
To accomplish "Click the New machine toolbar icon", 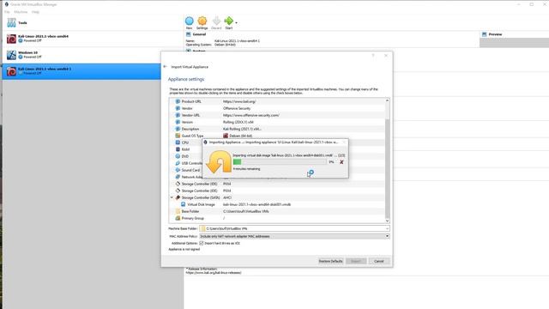I will click(x=189, y=21).
